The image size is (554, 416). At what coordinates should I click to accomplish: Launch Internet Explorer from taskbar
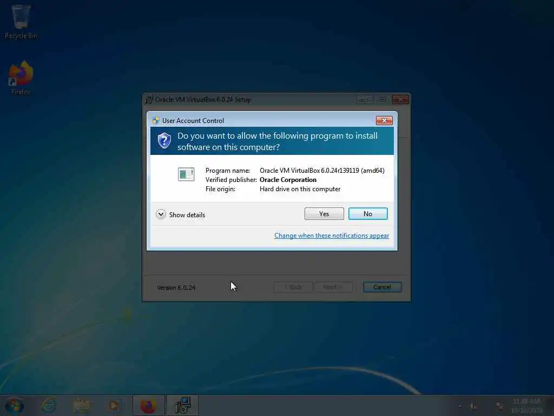coord(48,406)
